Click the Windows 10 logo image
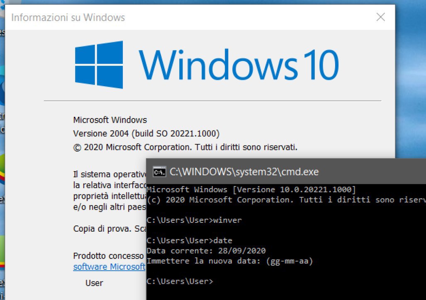The image size is (426, 300). 207,65
